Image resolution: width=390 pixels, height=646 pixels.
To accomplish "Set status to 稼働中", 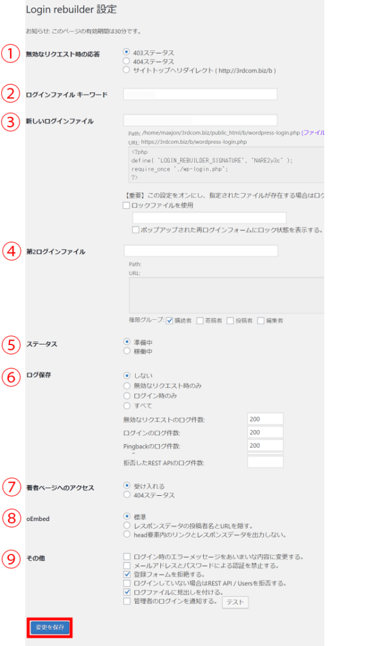I will pos(127,351).
